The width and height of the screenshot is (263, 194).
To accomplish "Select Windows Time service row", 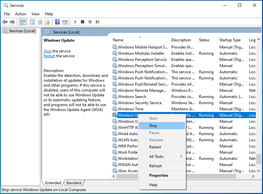I will tap(184, 109).
